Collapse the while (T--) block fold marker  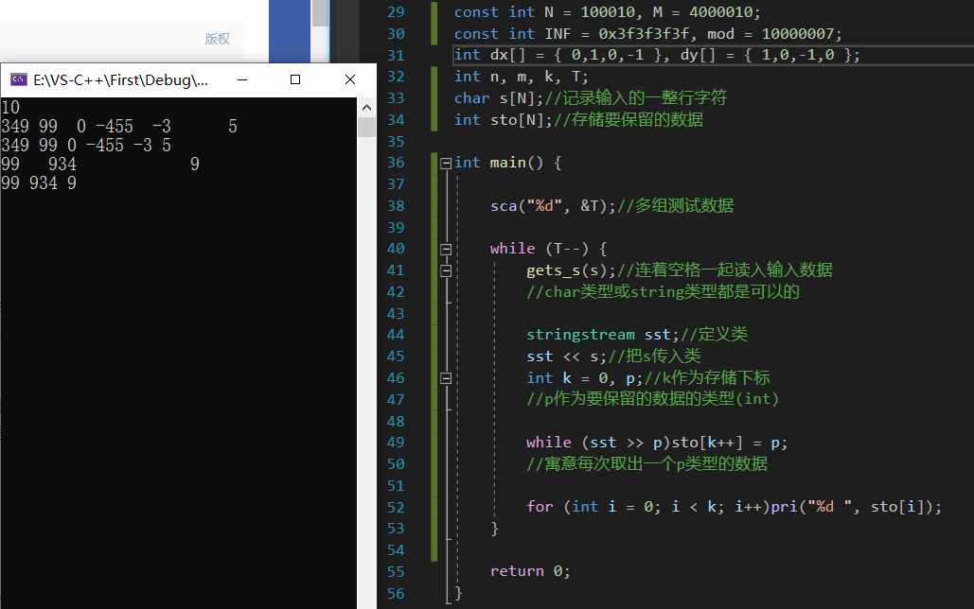point(446,249)
